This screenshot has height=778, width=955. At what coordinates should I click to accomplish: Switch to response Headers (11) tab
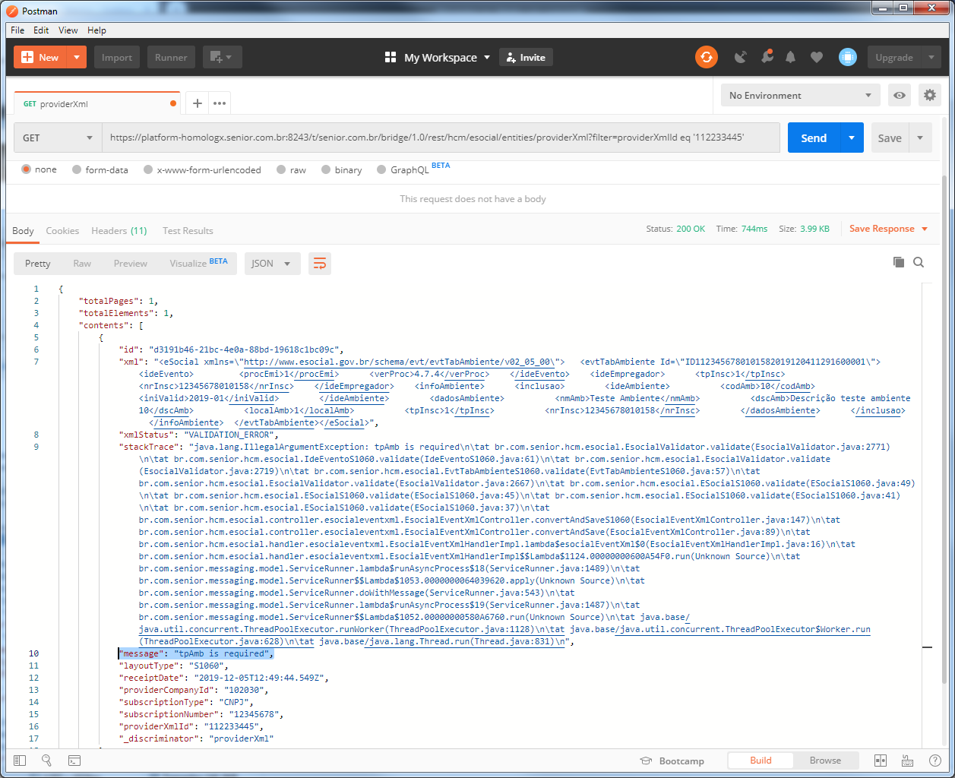click(x=119, y=230)
